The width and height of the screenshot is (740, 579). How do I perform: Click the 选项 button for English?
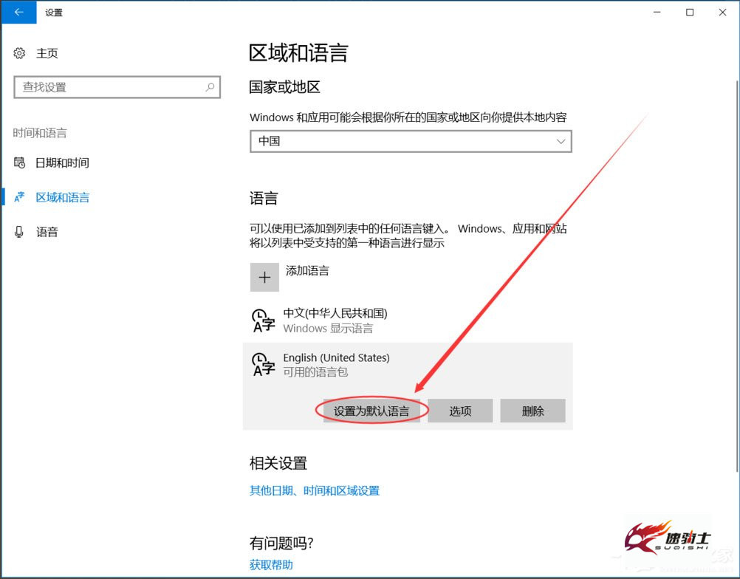[x=460, y=411]
